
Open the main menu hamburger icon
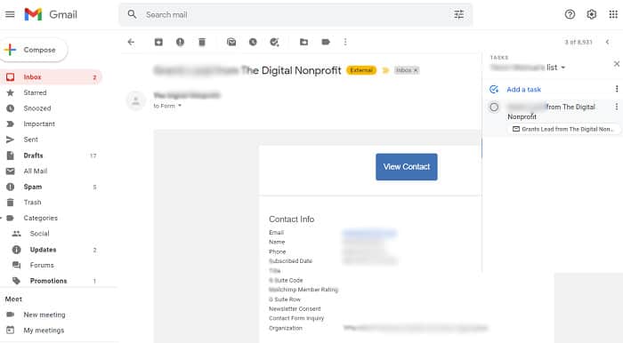click(10, 15)
